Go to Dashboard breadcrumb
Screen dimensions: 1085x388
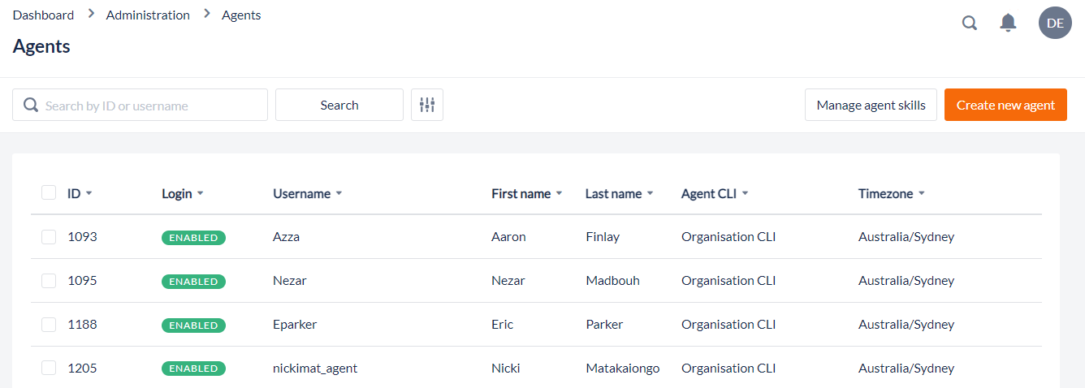[43, 15]
